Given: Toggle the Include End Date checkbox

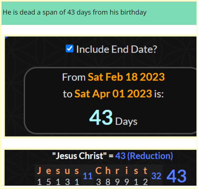Looking at the screenshot, I should coord(70,49).
